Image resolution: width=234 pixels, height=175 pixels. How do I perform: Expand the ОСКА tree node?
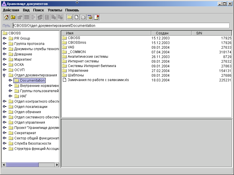coord(5,64)
